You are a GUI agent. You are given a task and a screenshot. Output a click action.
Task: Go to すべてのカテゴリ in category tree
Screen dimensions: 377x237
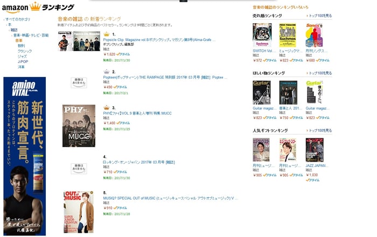click(x=18, y=19)
